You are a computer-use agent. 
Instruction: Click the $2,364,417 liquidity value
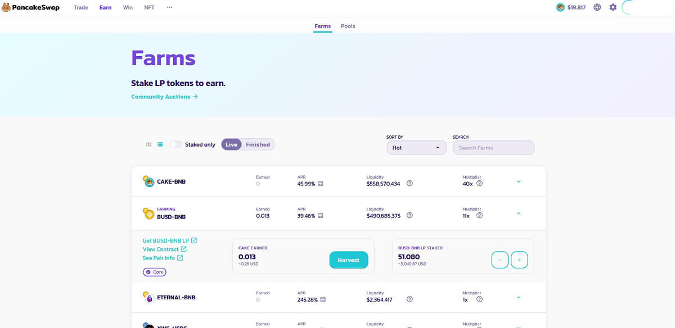[x=379, y=299]
